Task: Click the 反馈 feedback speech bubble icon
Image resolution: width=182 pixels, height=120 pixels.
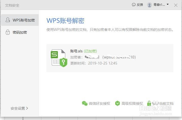Action: (x=134, y=5)
